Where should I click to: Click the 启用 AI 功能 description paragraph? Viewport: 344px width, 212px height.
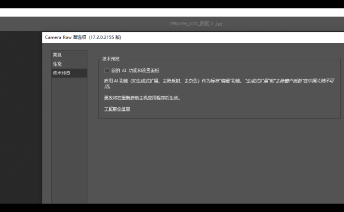point(219,83)
